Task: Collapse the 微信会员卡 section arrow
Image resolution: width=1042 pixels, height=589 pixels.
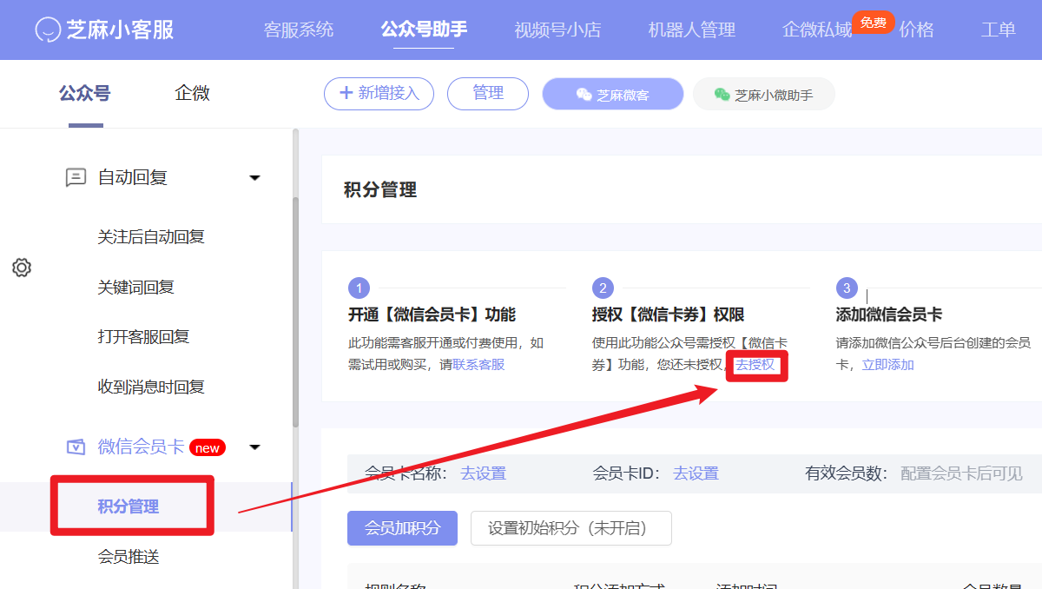Action: (254, 447)
